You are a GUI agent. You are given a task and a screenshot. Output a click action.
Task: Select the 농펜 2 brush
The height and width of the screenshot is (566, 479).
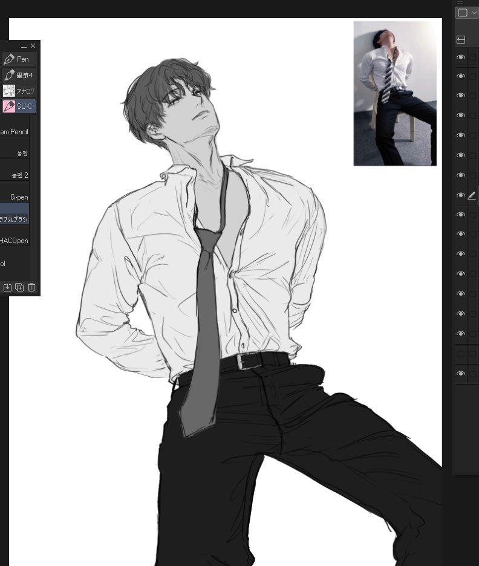pos(15,175)
